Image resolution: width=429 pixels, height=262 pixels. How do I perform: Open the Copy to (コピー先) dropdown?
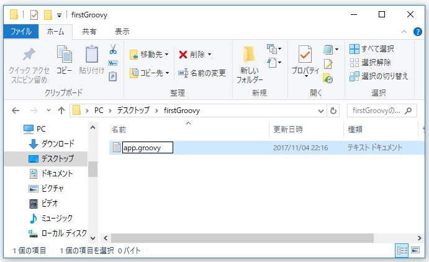tap(150, 73)
